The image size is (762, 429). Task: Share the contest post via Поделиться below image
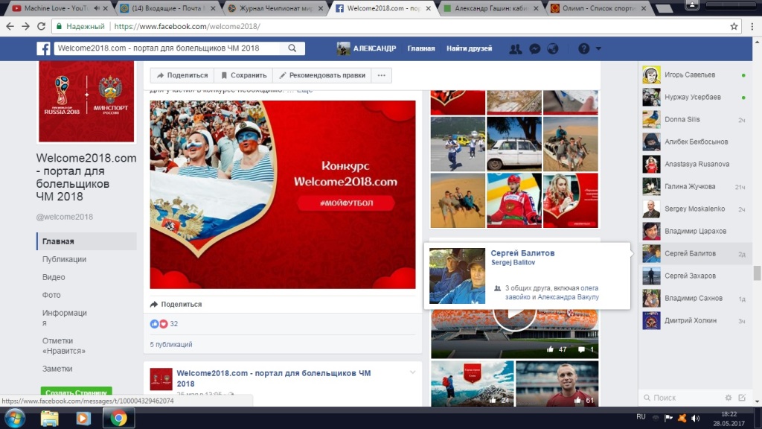point(176,304)
